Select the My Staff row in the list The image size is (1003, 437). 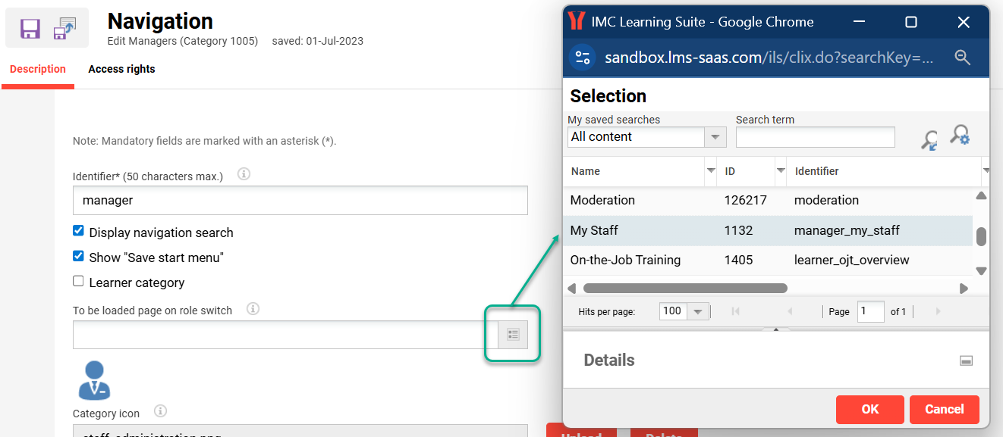tap(683, 229)
